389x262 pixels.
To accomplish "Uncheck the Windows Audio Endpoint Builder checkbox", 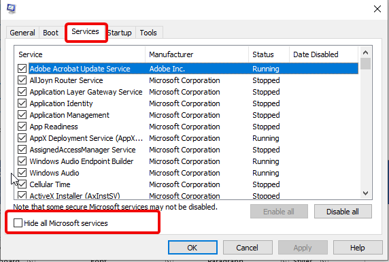I will pos(22,161).
